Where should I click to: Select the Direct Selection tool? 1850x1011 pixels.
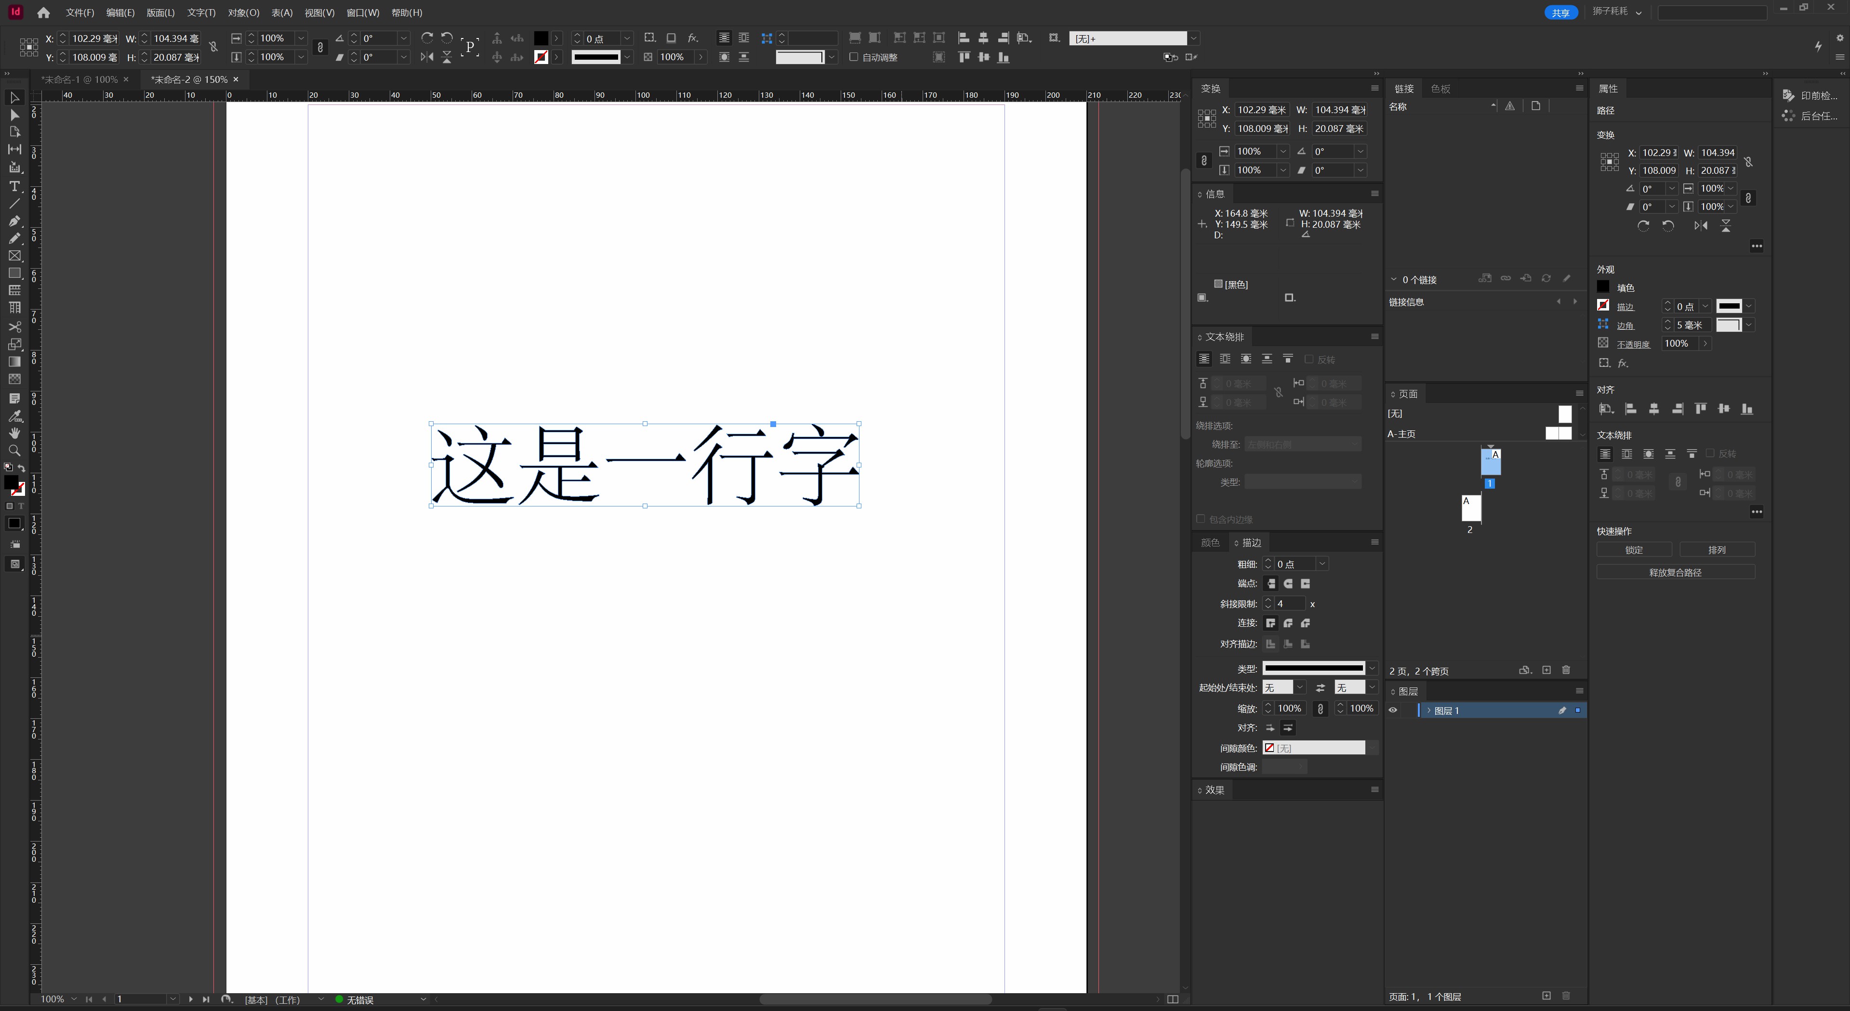[x=14, y=115]
